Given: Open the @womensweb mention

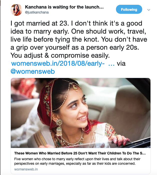Looking at the screenshot, I should click(x=33, y=71).
